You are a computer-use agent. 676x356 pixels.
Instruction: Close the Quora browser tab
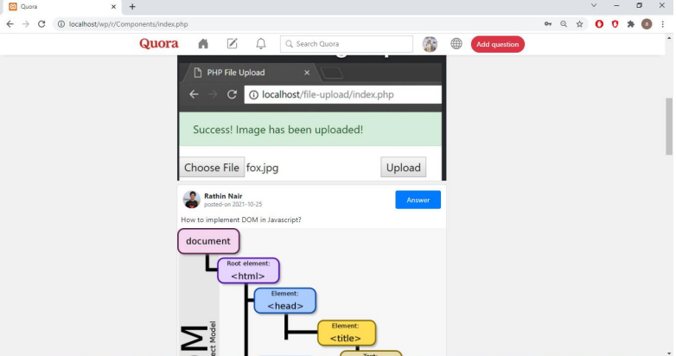click(x=113, y=7)
